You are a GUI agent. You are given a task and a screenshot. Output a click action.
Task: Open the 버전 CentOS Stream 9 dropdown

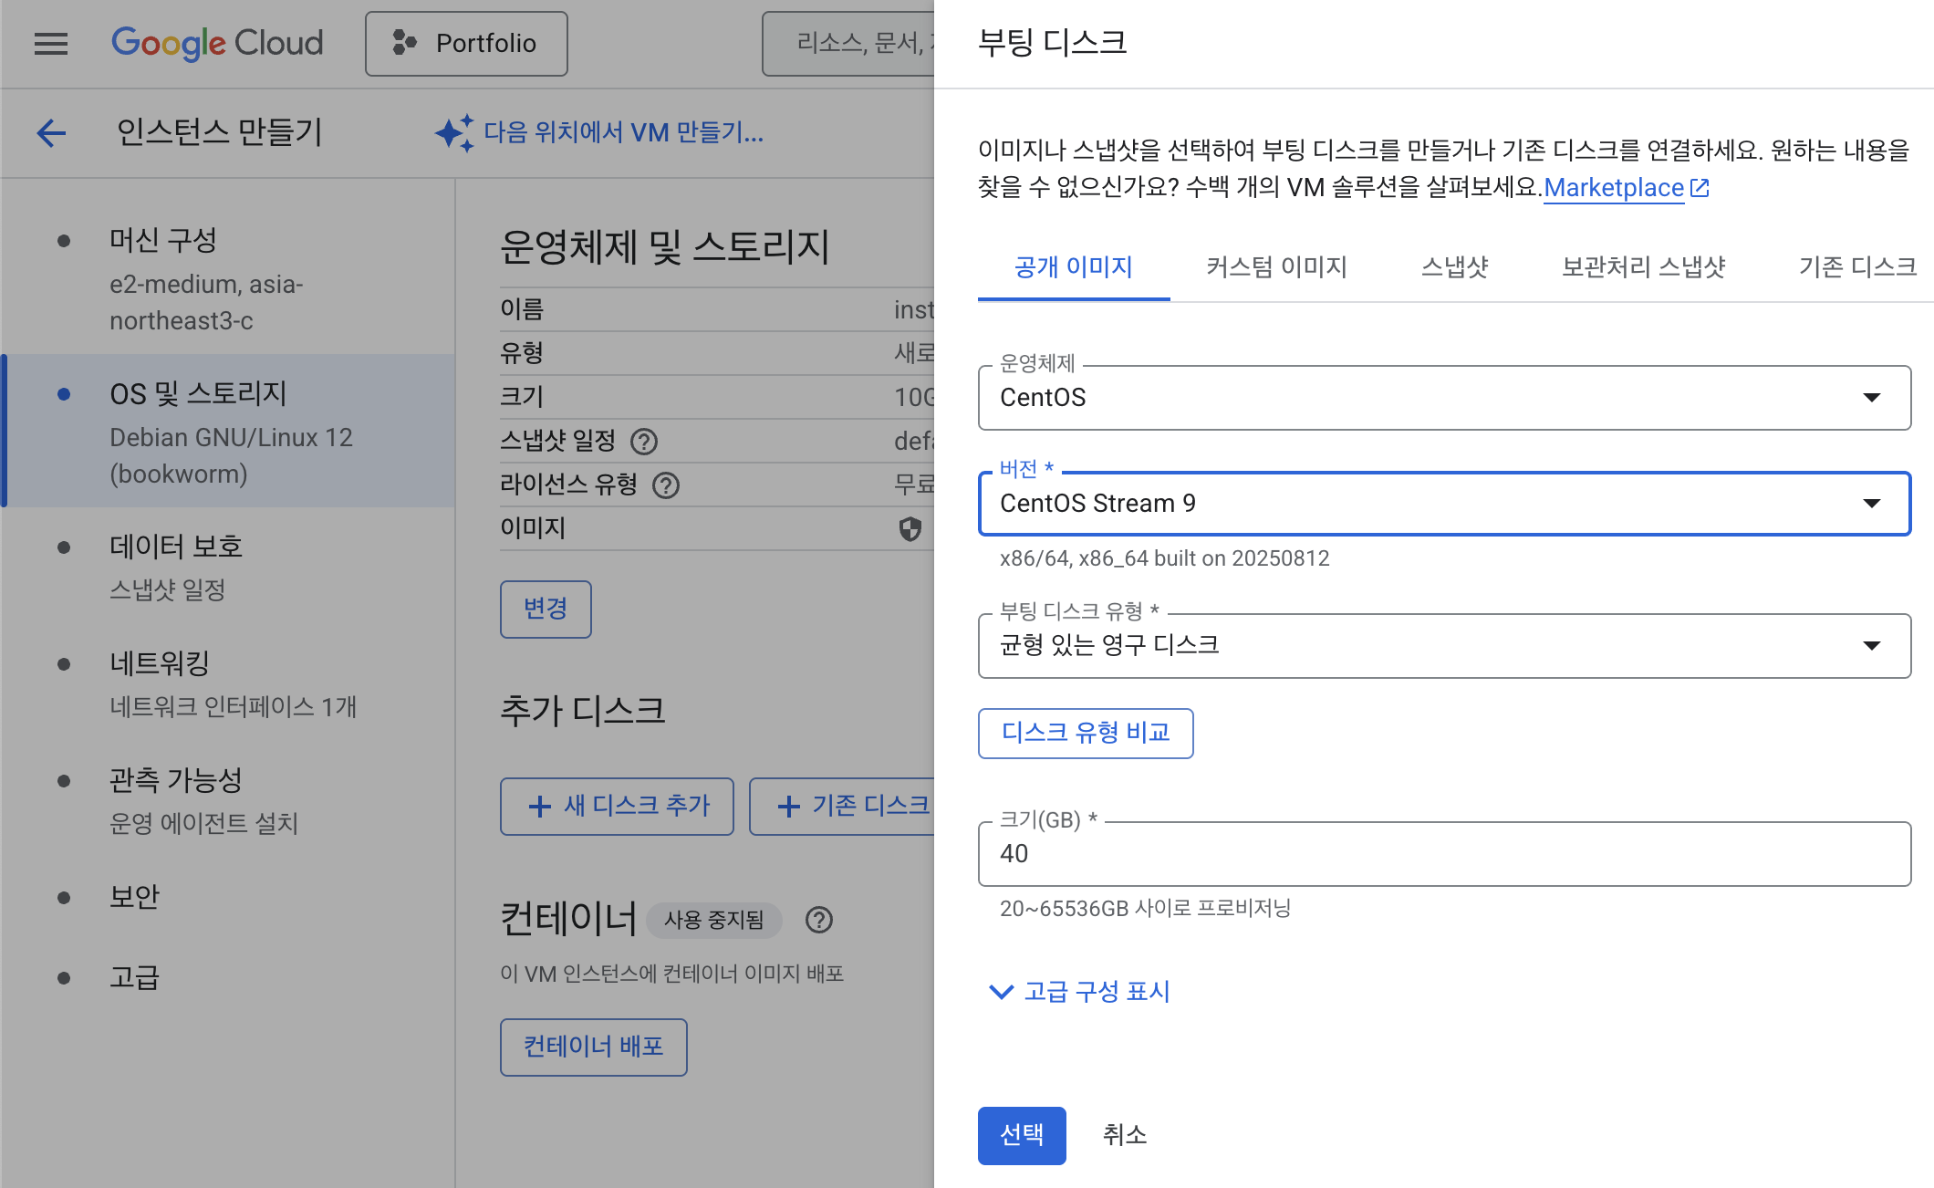[1444, 504]
